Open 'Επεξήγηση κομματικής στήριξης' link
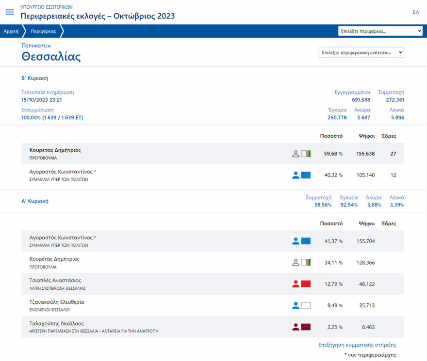The width and height of the screenshot is (427, 361). (357, 345)
